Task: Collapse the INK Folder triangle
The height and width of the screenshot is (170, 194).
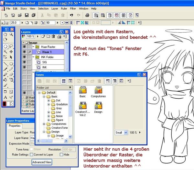Action: click(33, 57)
